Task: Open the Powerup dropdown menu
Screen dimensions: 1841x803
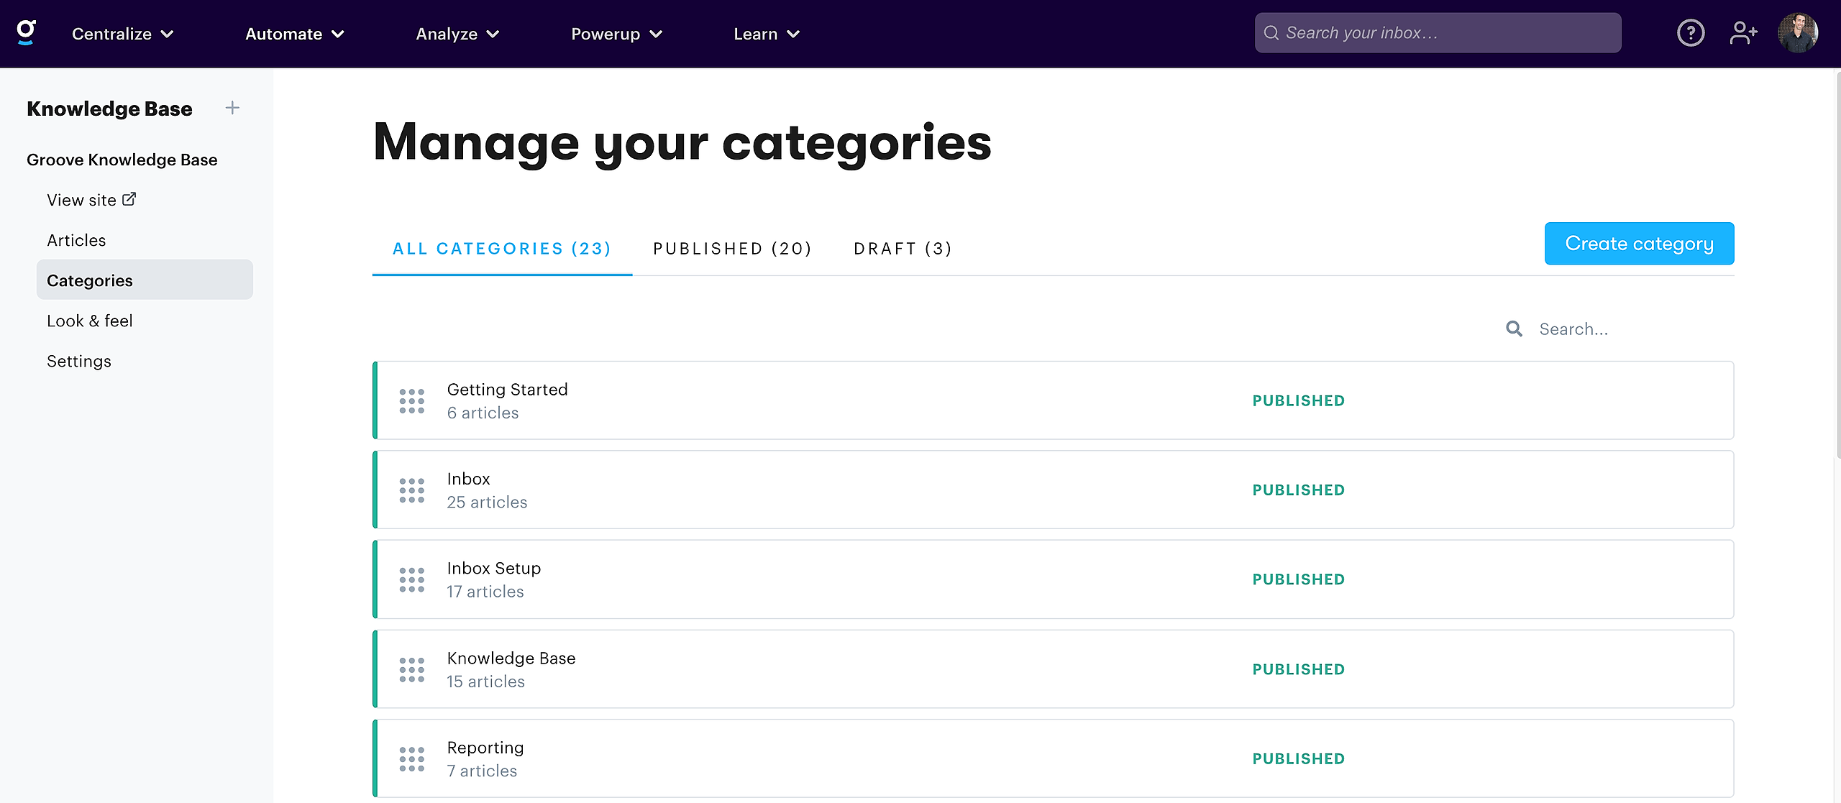Action: [616, 34]
